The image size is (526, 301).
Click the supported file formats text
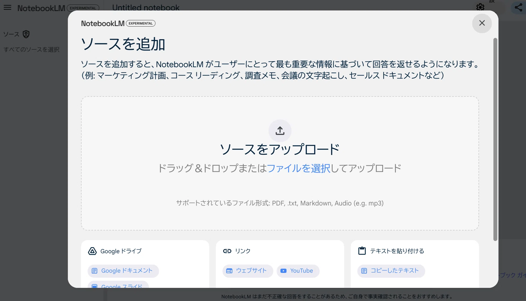[x=280, y=203]
